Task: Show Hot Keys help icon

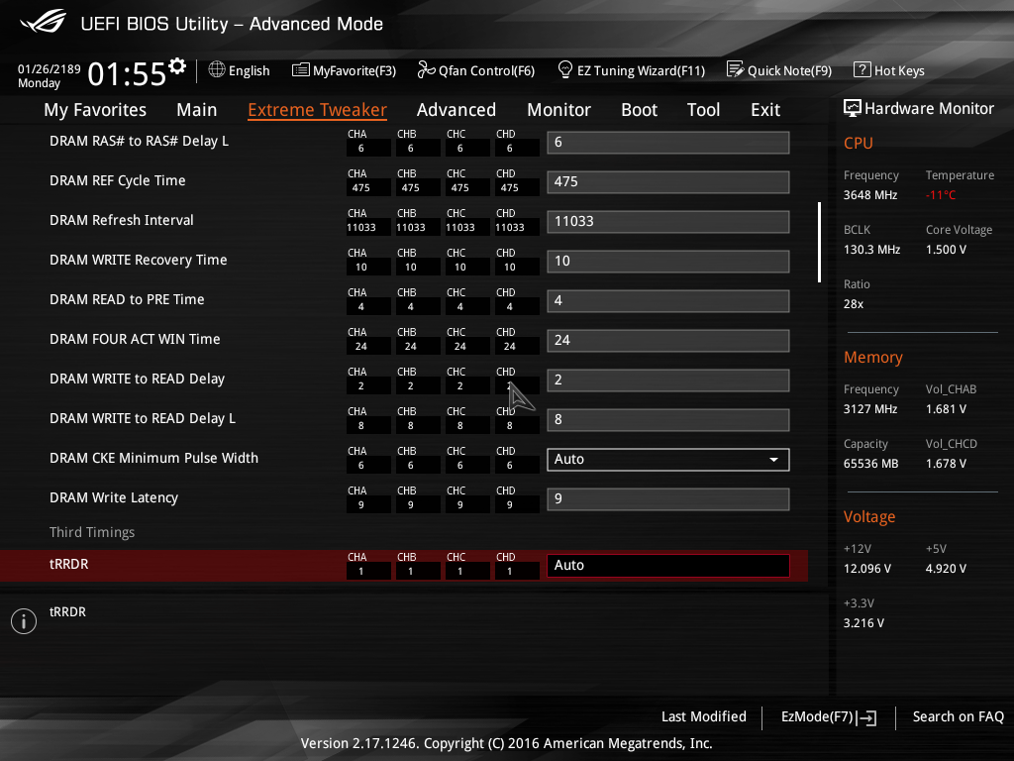Action: [862, 70]
